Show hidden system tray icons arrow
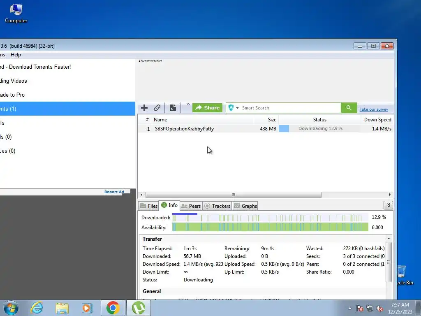 click(349, 308)
